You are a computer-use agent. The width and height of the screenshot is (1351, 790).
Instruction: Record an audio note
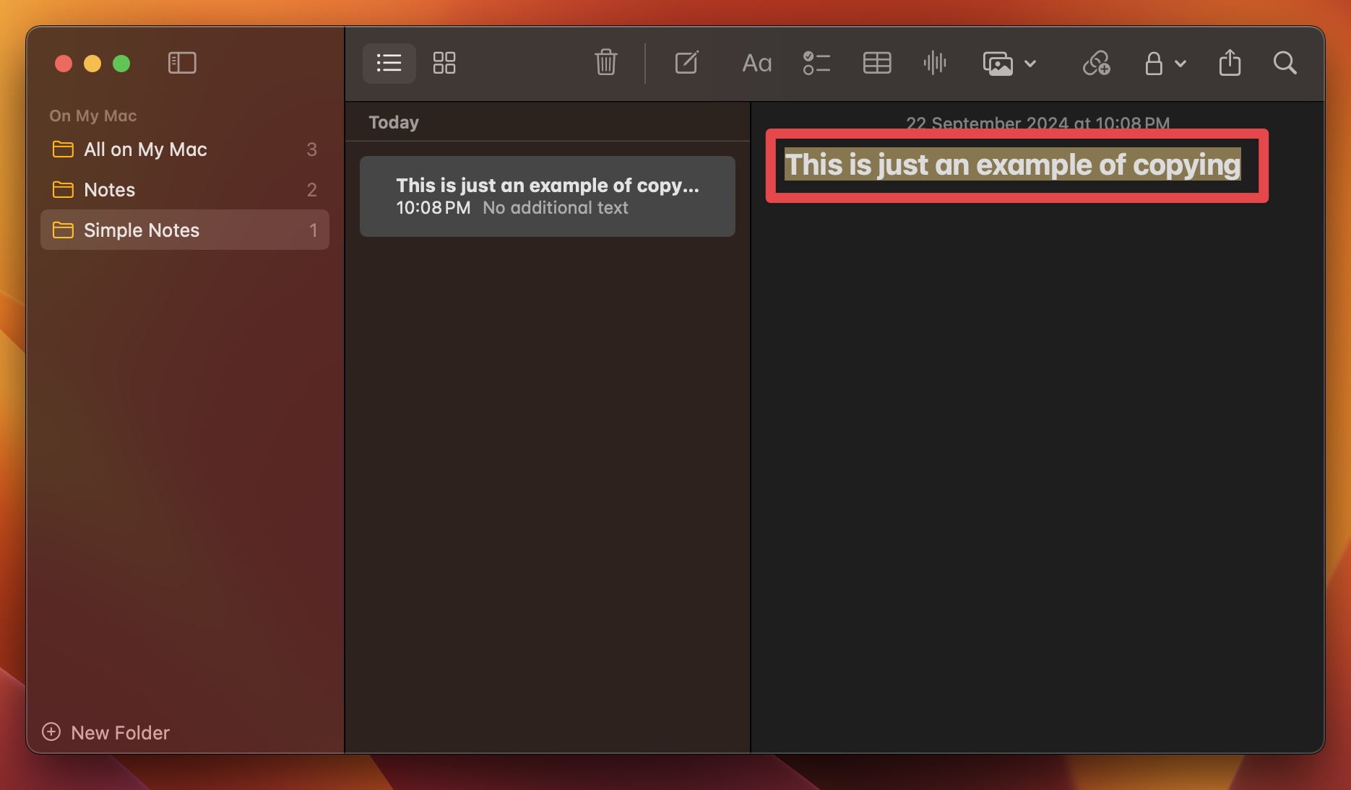click(x=934, y=63)
